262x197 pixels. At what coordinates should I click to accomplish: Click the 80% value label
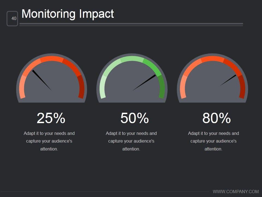(216, 118)
